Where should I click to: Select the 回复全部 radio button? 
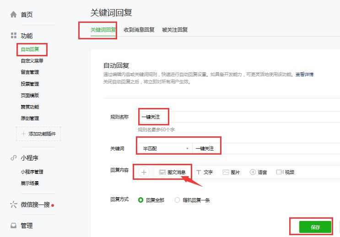pos(140,200)
